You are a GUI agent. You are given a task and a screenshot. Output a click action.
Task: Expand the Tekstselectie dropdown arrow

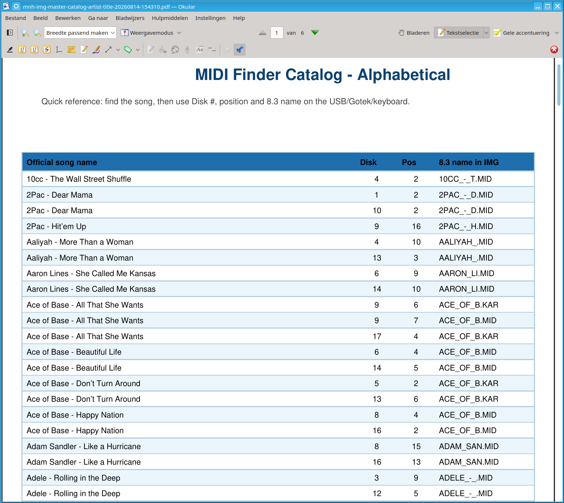point(486,33)
